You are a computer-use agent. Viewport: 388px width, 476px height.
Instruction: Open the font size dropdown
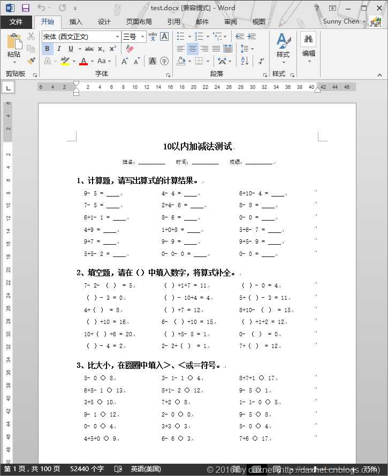click(x=142, y=37)
